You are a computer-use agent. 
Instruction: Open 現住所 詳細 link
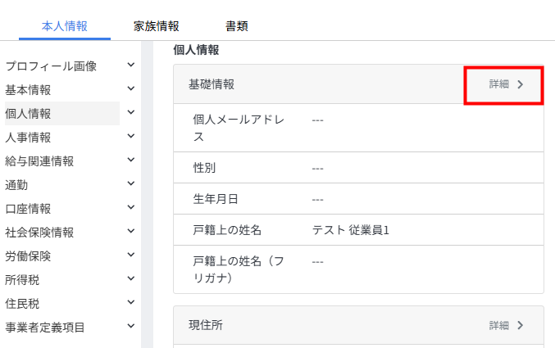point(506,325)
